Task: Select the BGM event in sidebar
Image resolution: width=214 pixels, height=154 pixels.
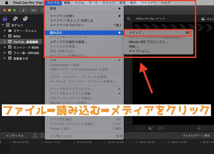Action: 21,36
